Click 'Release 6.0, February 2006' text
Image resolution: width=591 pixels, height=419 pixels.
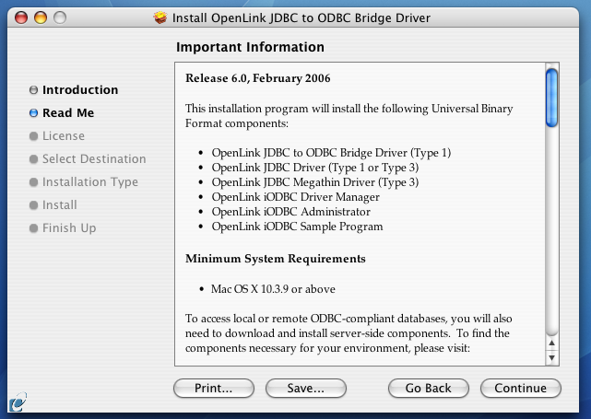[x=258, y=78]
